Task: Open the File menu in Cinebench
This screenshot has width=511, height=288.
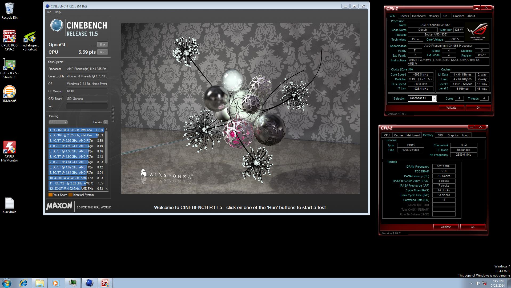Action: coord(49,12)
